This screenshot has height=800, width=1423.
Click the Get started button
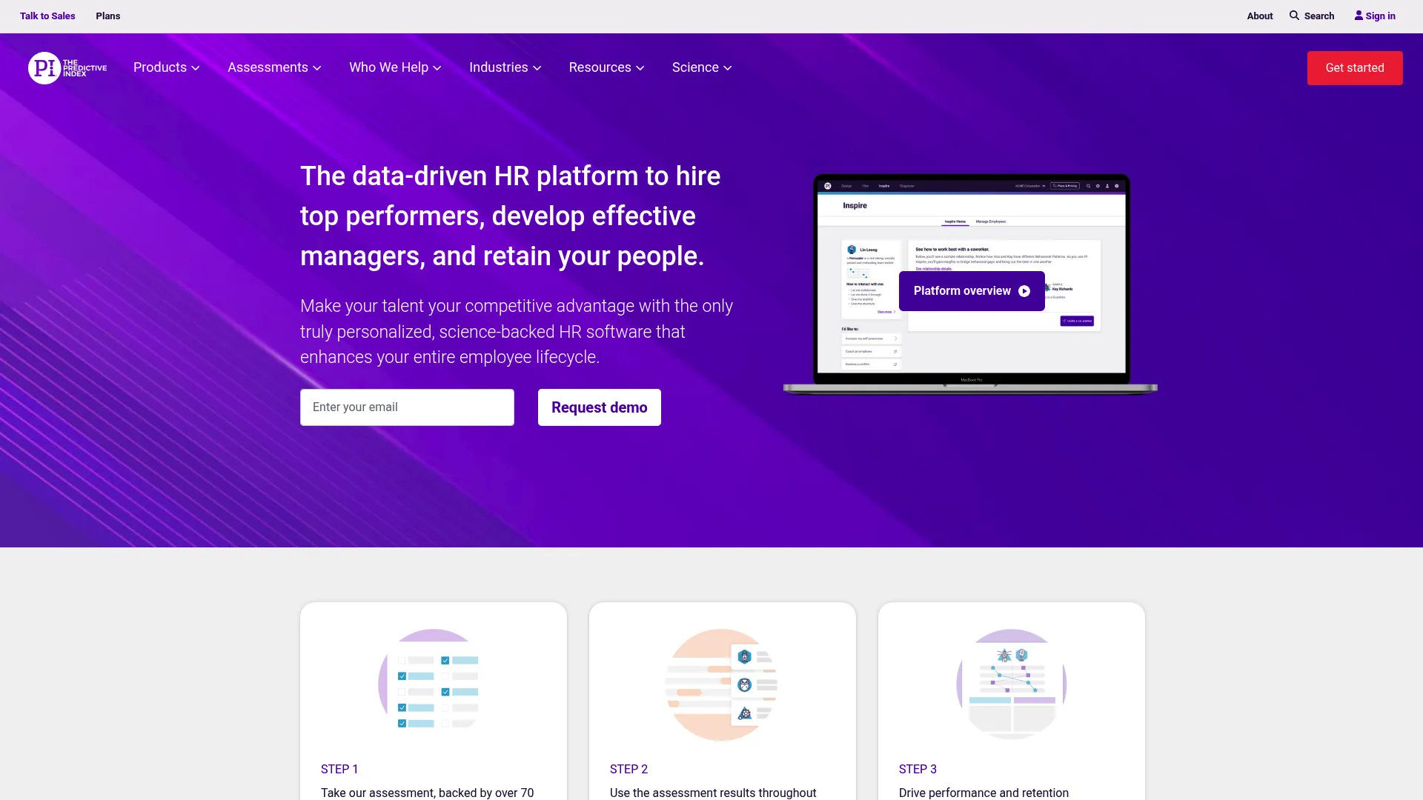click(x=1354, y=67)
